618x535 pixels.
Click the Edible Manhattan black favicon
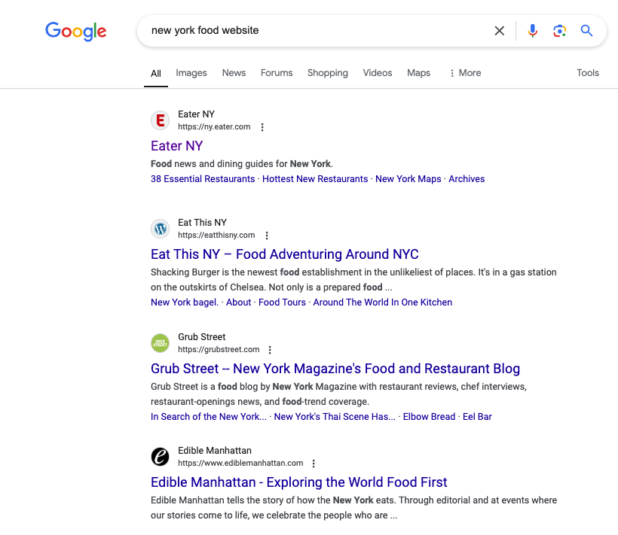pyautogui.click(x=160, y=457)
